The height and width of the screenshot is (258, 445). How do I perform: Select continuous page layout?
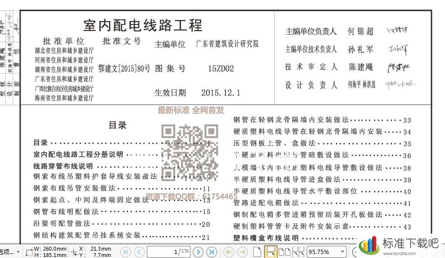[x=270, y=252]
